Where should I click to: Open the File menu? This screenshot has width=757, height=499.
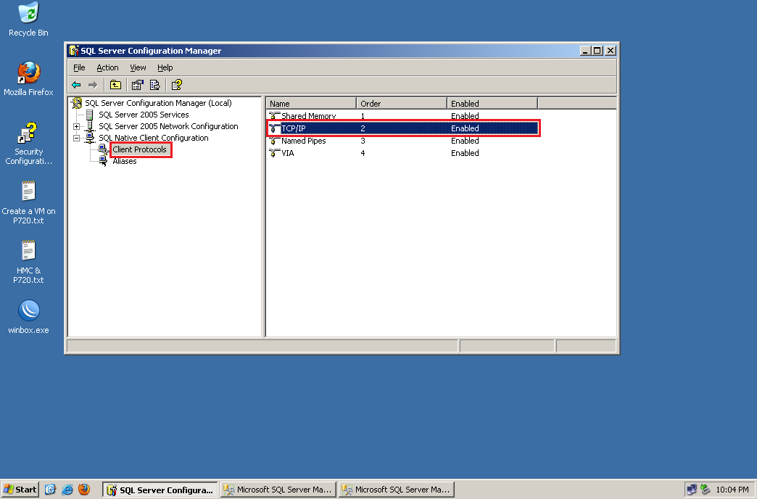79,67
